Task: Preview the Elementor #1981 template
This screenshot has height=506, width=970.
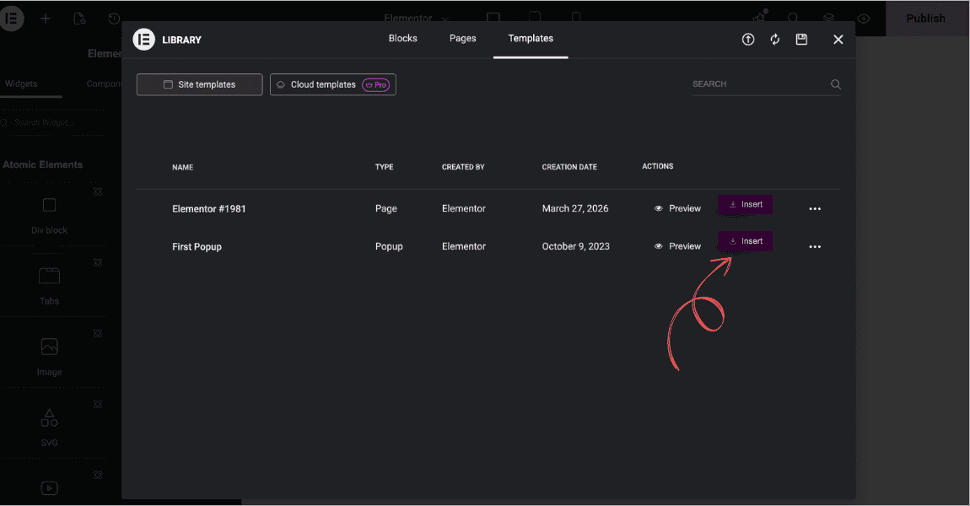Action: tap(678, 208)
